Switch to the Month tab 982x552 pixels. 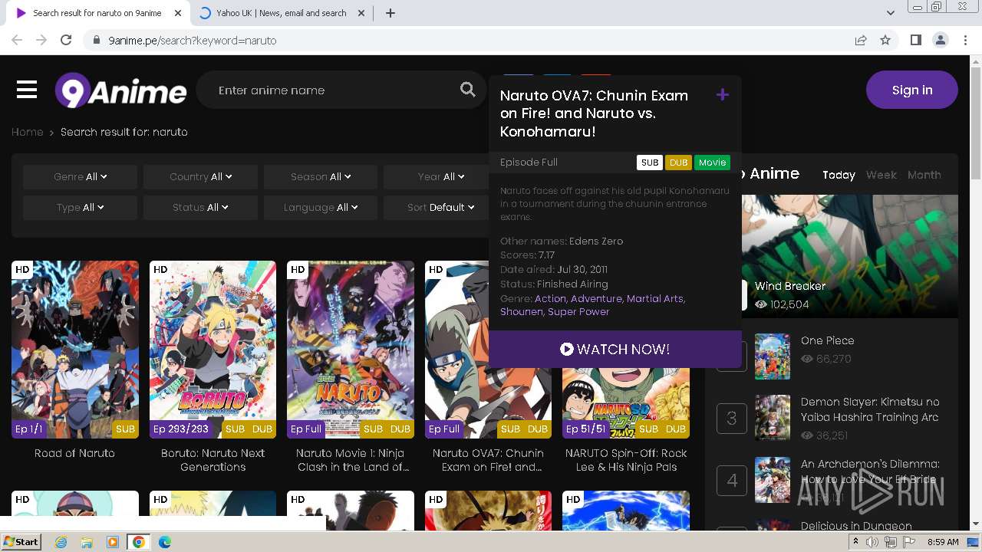(924, 175)
